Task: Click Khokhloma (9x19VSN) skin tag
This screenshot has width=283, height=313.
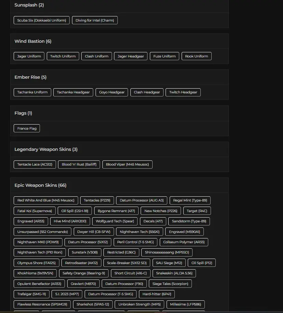Action: click(35, 273)
